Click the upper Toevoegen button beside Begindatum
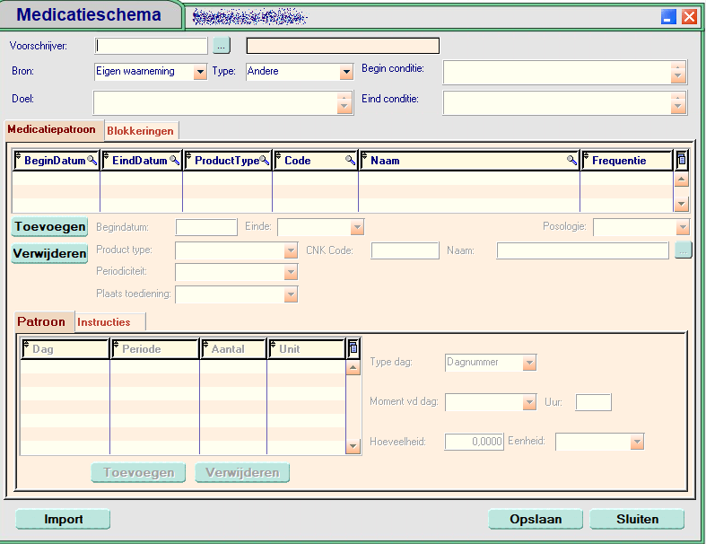706x544 pixels. pos(49,227)
